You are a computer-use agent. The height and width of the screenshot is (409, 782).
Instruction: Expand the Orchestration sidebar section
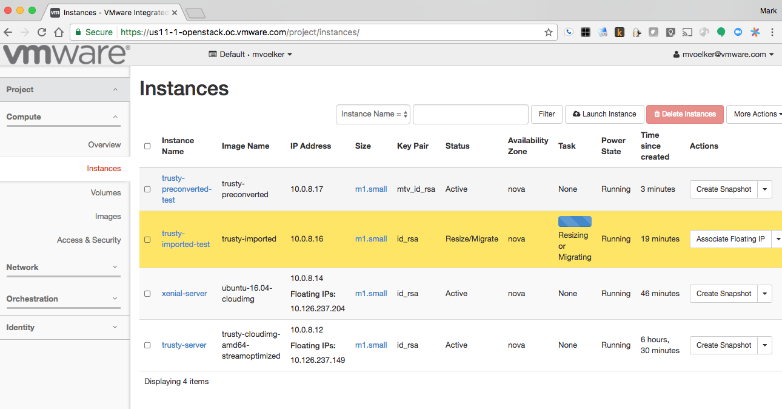[x=64, y=299]
